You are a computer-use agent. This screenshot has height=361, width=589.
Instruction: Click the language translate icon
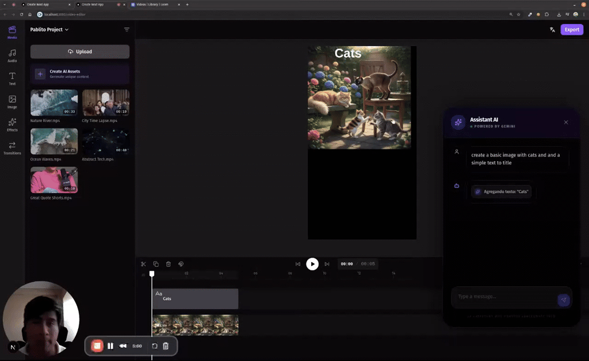552,29
